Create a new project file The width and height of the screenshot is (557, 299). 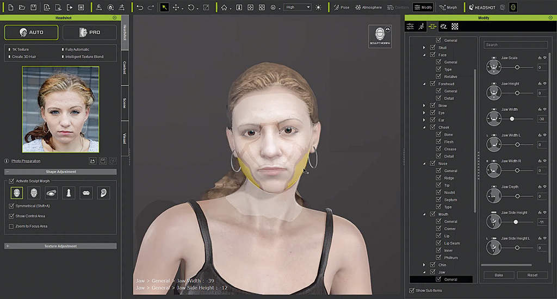click(11, 7)
